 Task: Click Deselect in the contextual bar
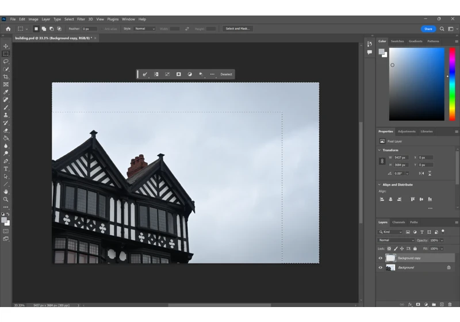coord(226,74)
